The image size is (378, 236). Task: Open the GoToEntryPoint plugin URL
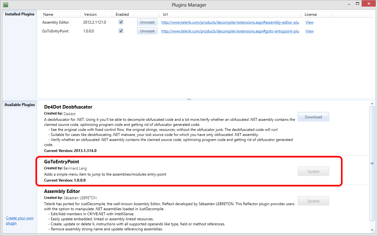click(x=230, y=31)
